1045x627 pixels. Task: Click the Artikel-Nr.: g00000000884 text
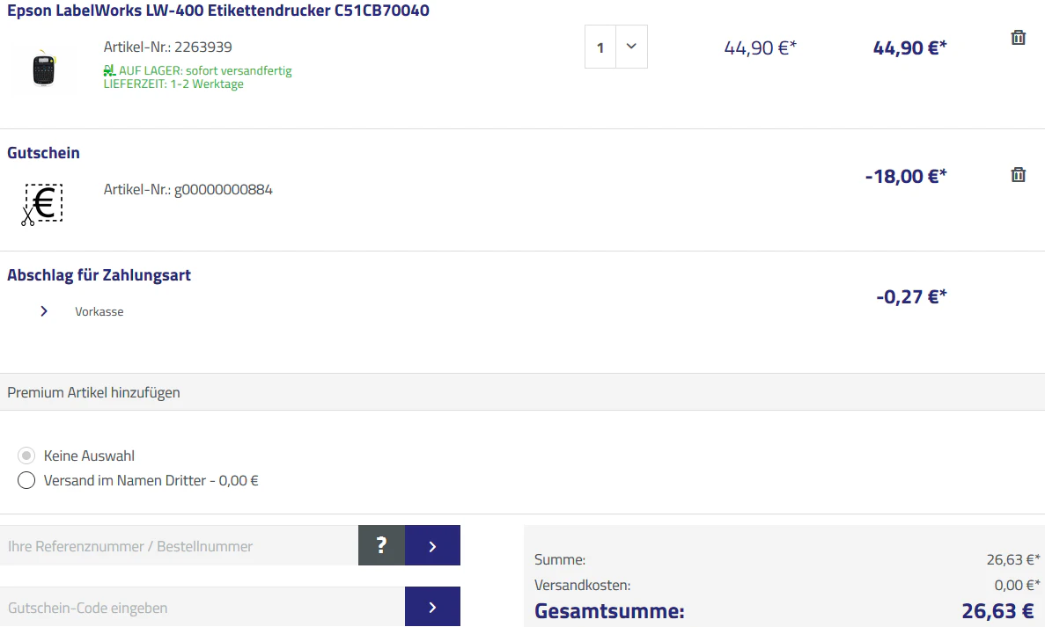(x=188, y=190)
